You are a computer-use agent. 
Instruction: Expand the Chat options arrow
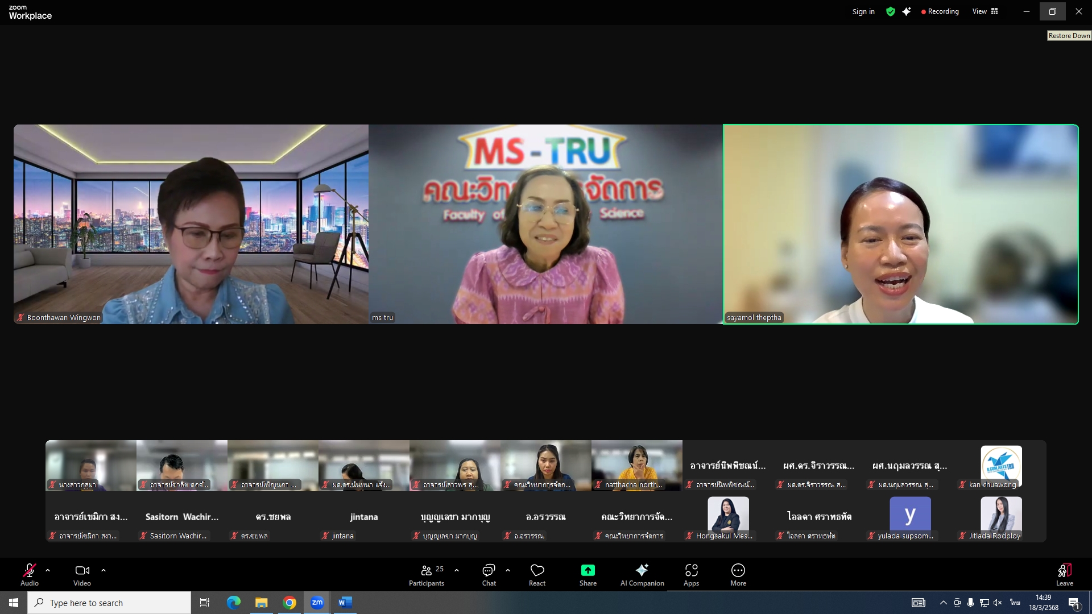point(508,570)
